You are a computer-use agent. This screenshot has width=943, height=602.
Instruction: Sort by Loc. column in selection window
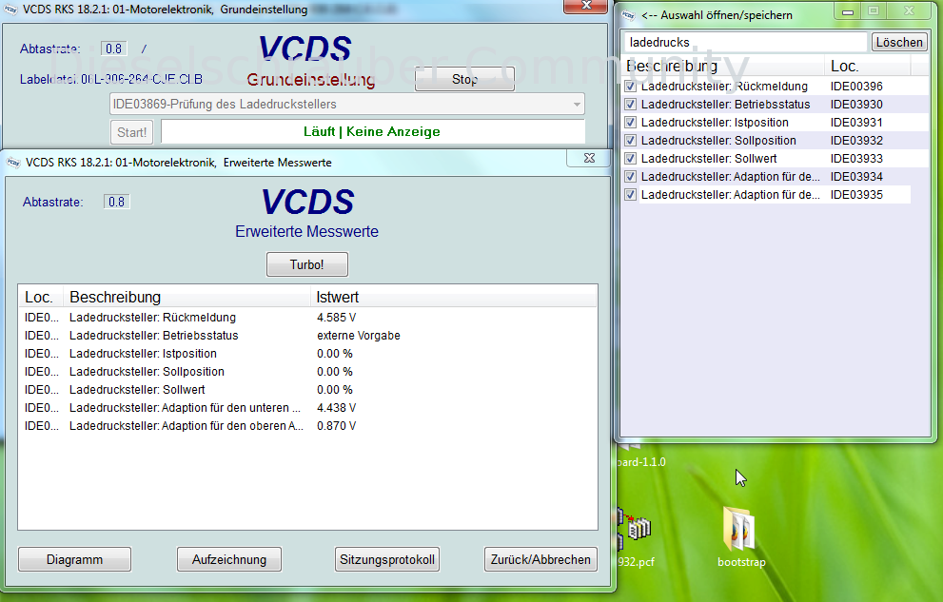868,66
